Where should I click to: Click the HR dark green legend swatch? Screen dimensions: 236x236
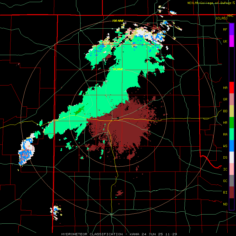pos(232,122)
